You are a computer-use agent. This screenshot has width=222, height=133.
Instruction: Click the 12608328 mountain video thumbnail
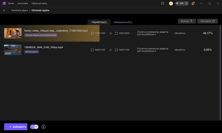pos(13,50)
